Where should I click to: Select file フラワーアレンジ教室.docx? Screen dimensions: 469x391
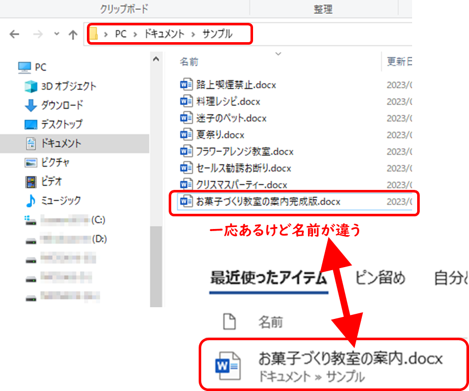pyautogui.click(x=245, y=151)
